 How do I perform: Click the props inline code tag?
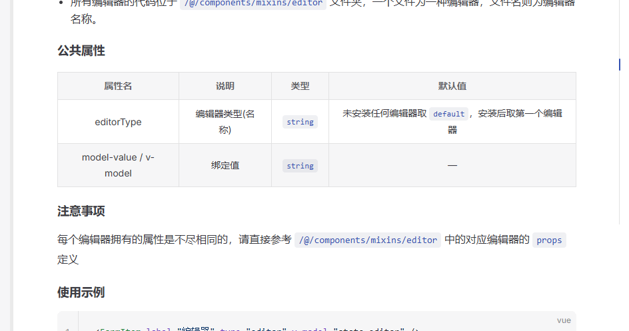pyautogui.click(x=549, y=240)
